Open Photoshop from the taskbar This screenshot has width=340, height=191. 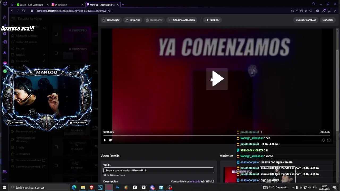tap(117, 188)
